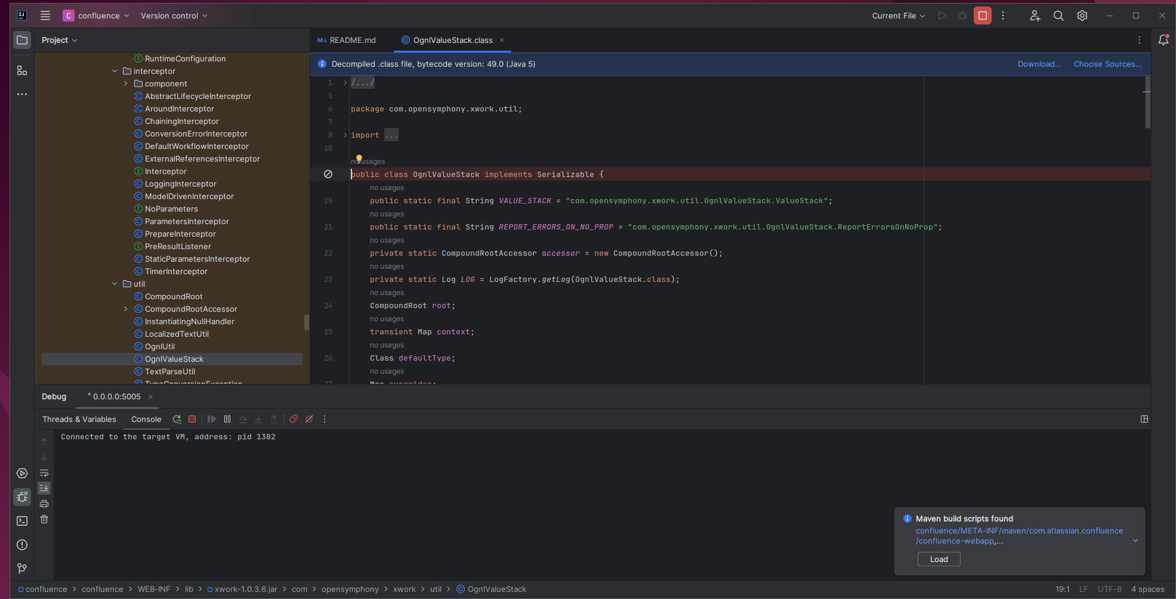Click the 19:1 caret position

1063,589
